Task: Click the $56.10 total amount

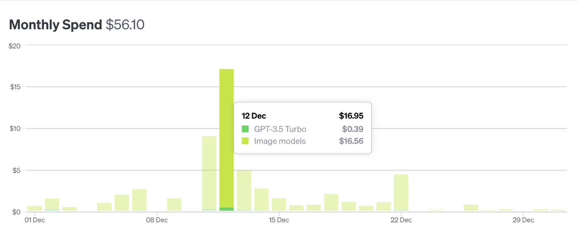Action: pos(125,25)
